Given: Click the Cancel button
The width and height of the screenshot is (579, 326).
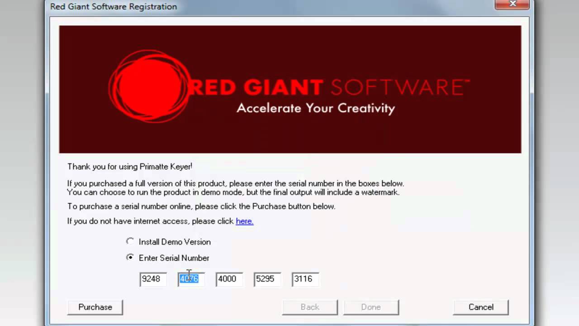Looking at the screenshot, I should [x=481, y=307].
